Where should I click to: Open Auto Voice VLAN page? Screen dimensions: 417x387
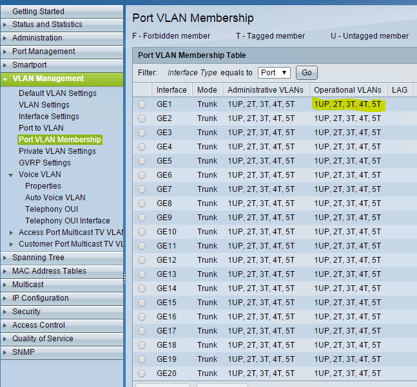tap(55, 198)
